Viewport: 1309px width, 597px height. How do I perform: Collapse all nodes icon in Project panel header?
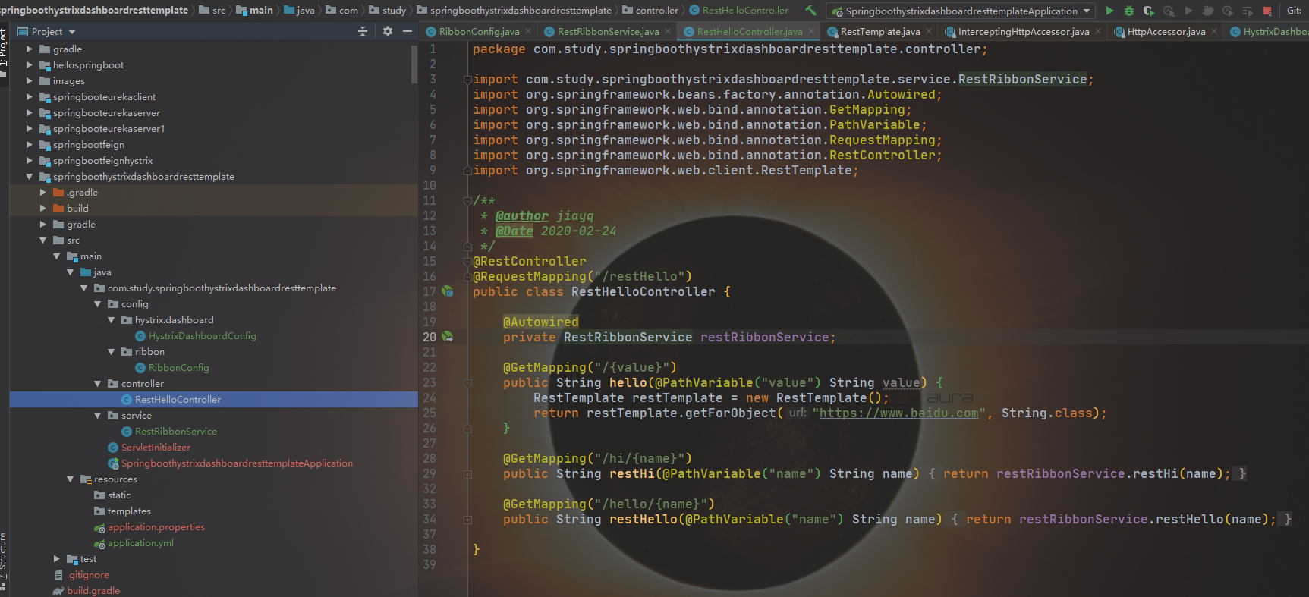tap(363, 31)
